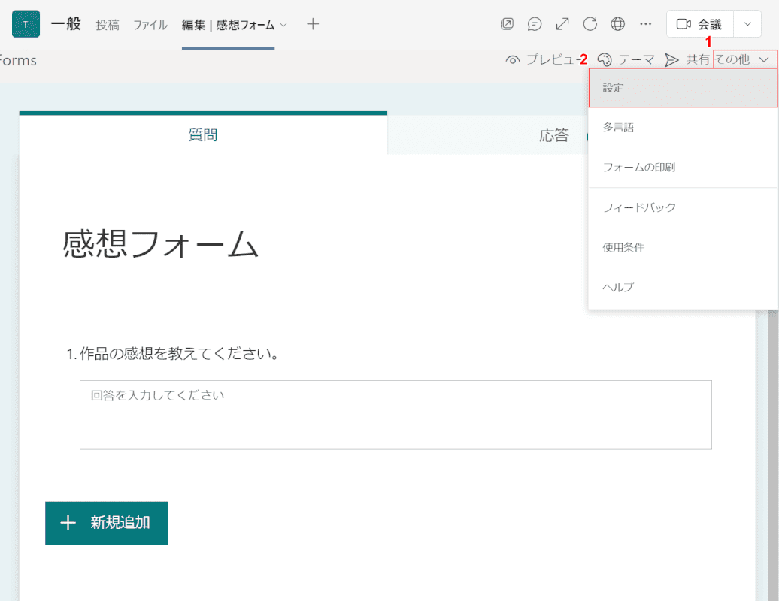Image resolution: width=779 pixels, height=601 pixels.
Task: Open 使用条件 menu entry
Action: pyautogui.click(x=683, y=247)
